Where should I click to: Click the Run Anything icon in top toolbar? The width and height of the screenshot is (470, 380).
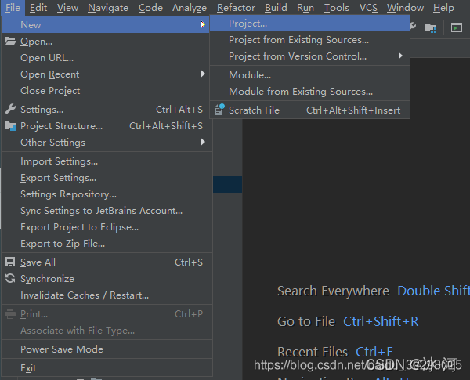(457, 28)
